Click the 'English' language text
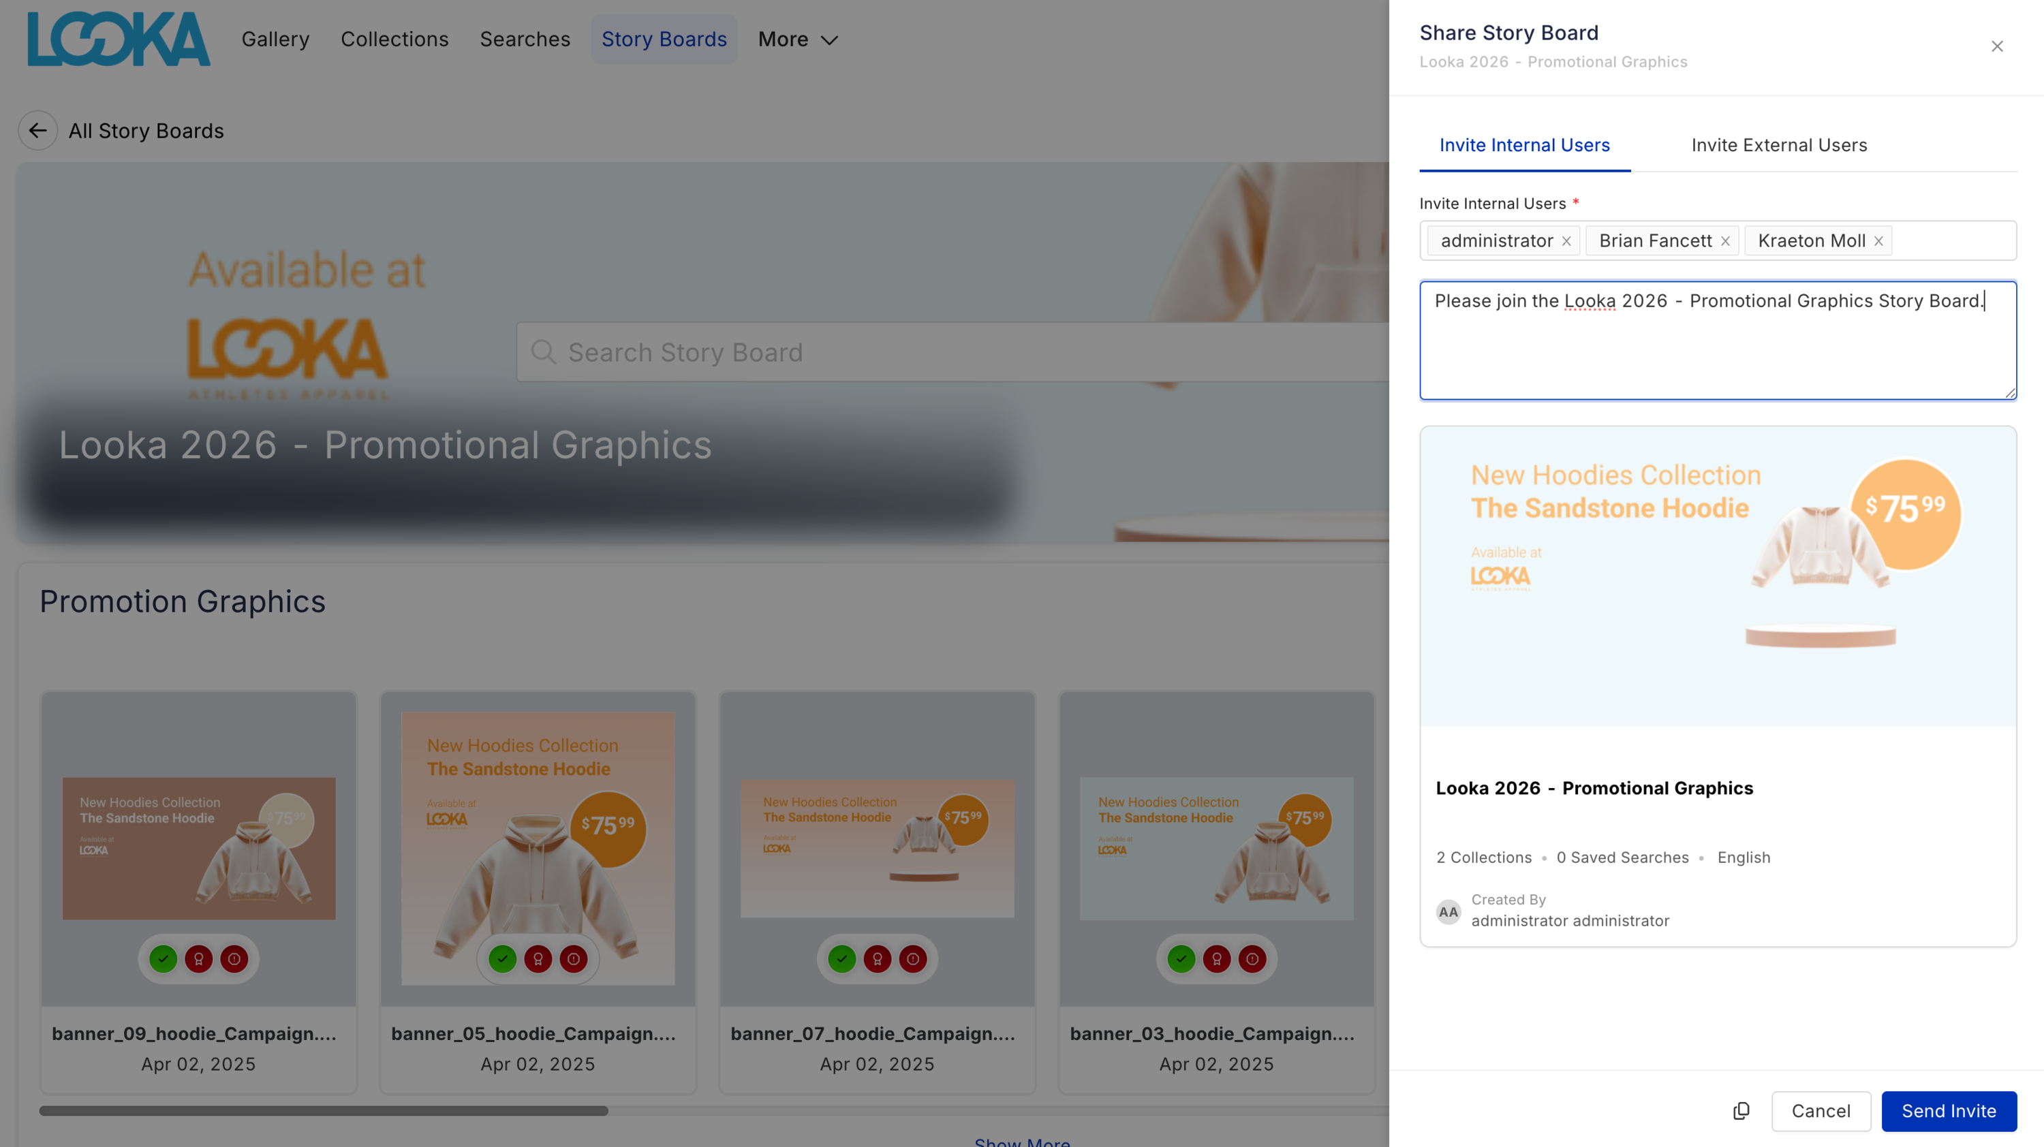The image size is (2044, 1147). click(1744, 858)
